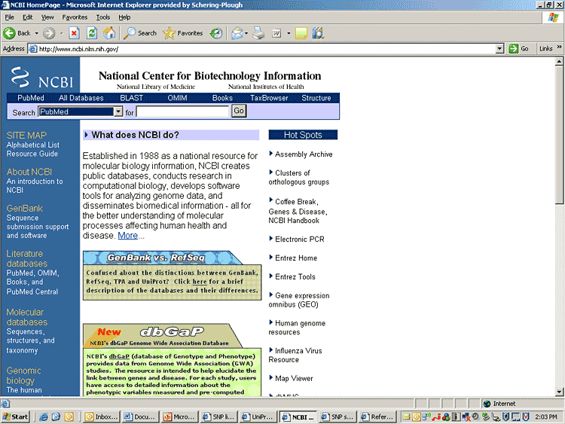Expand the address bar dropdown
The width and height of the screenshot is (565, 424).
[x=499, y=49]
